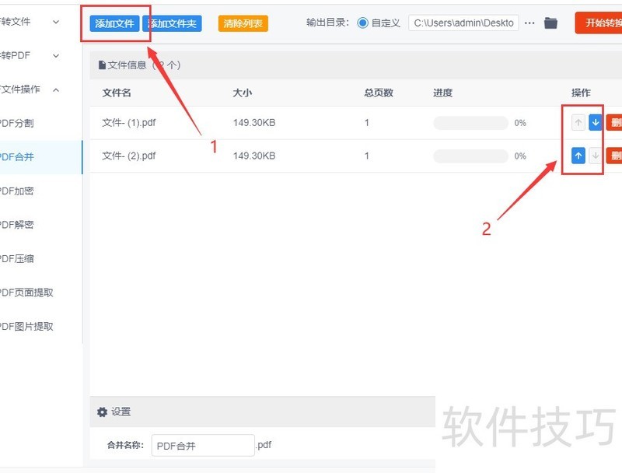The width and height of the screenshot is (622, 473).
Task: Click the 文件操作 sidebar label
Action: click(20, 89)
